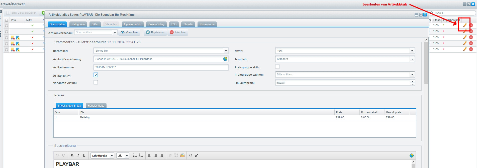Screen dimensions: 477x168
Task: Select the third article row checkbox
Action: point(7,38)
